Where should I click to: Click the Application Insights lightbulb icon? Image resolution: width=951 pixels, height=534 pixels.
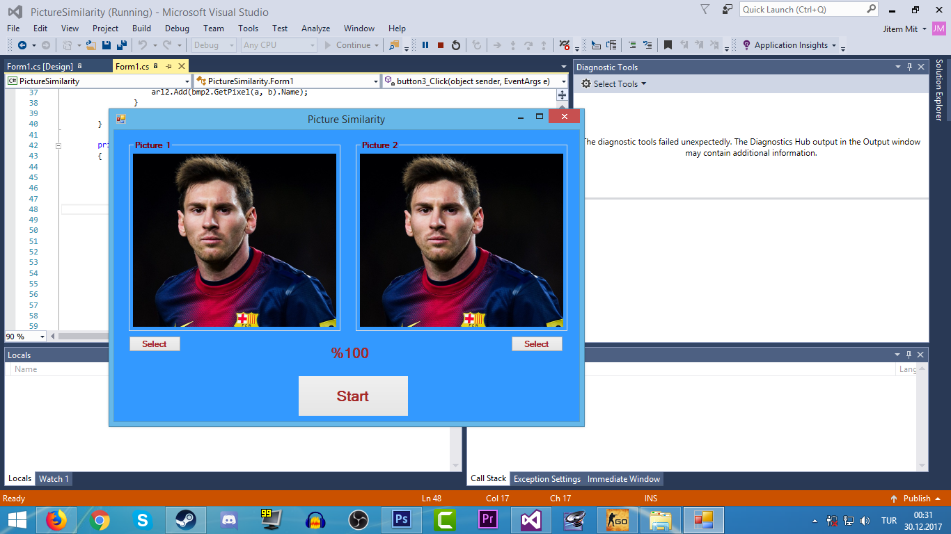coord(746,45)
